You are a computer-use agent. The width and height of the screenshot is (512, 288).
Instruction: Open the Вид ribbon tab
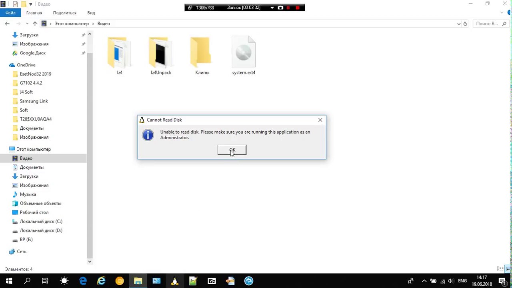click(91, 13)
